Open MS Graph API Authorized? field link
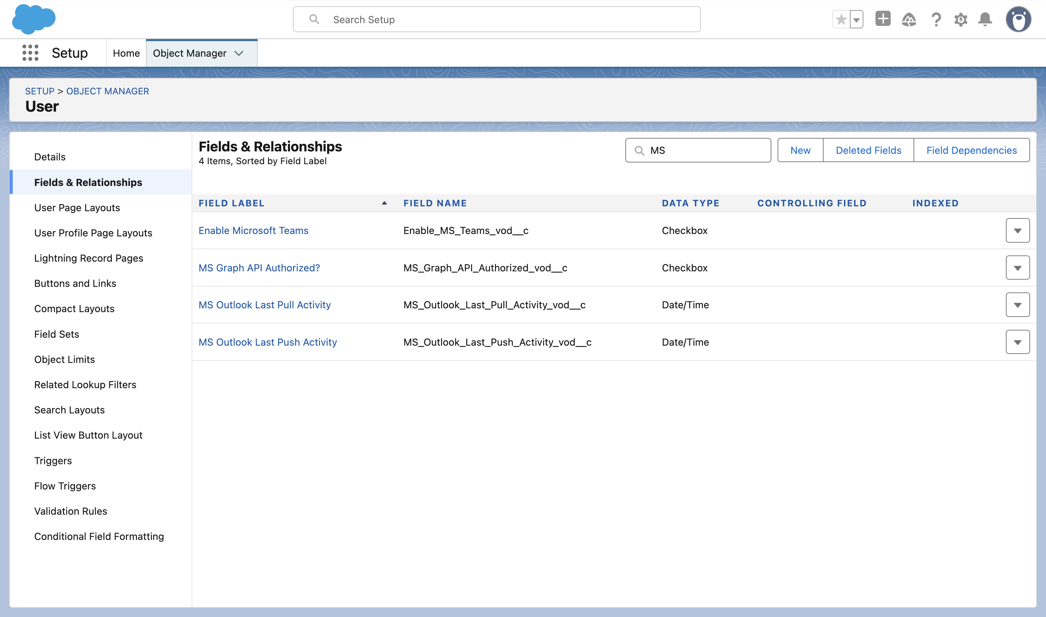This screenshot has height=617, width=1046. [259, 268]
